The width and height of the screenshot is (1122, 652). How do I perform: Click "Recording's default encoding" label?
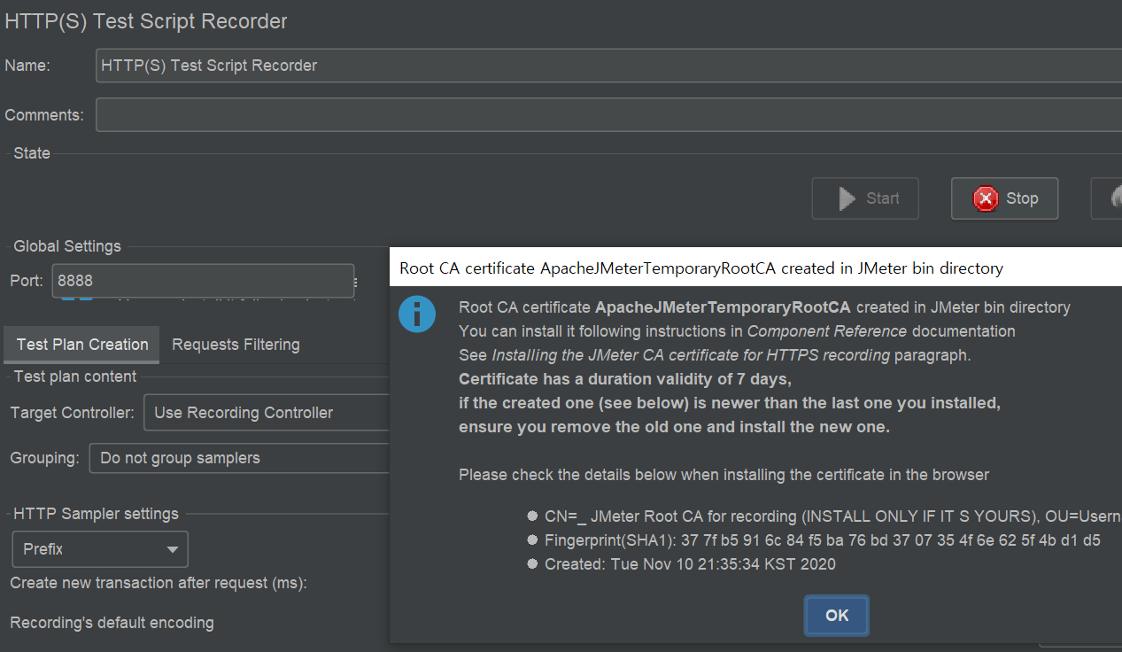[112, 623]
